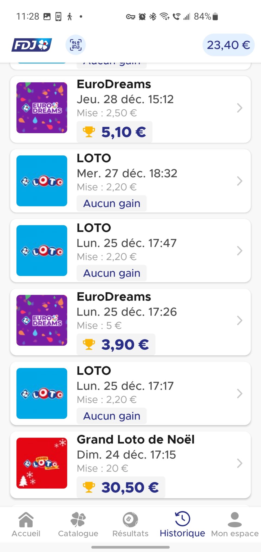Tap LOTO logo for 27 déc. bet
Viewport: 261px width, 552px height.
[42, 181]
